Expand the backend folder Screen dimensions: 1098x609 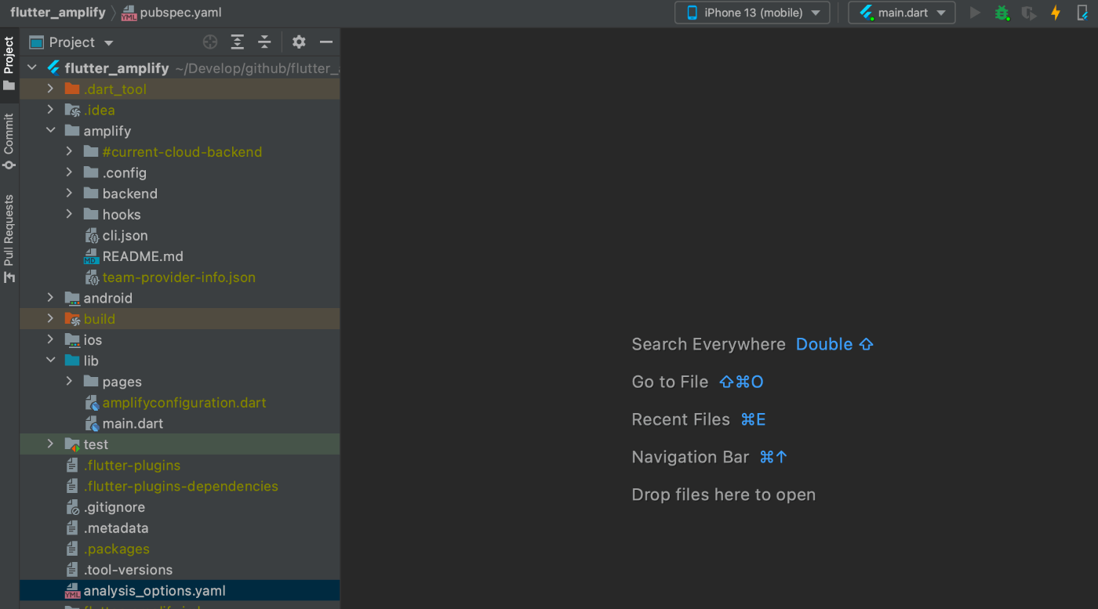(x=70, y=194)
